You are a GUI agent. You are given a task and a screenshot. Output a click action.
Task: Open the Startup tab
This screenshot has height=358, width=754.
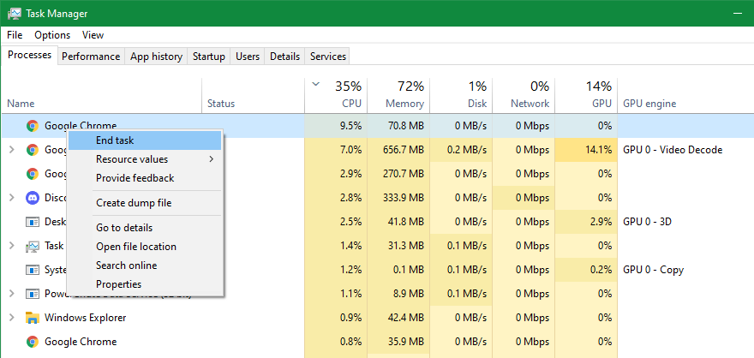(208, 57)
